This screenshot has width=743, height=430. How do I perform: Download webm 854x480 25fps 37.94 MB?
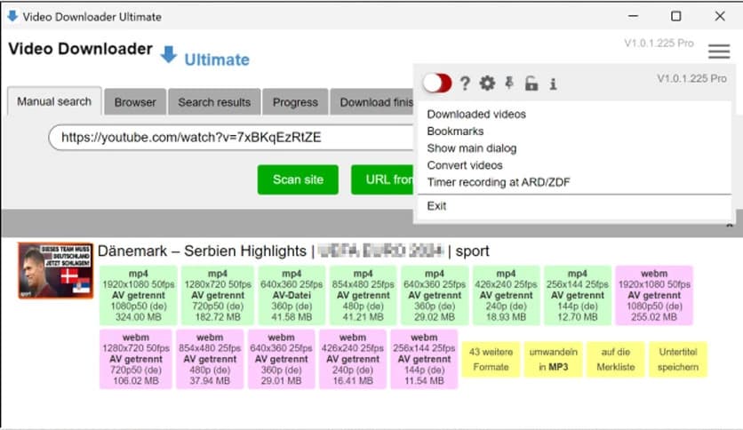(210, 359)
